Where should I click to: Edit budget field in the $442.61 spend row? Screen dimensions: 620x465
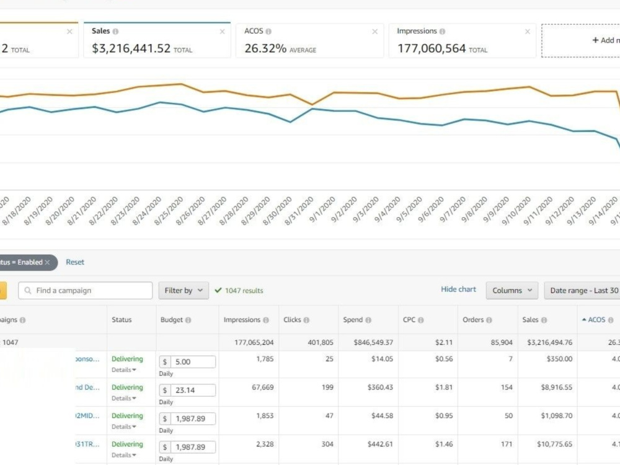[x=193, y=447]
